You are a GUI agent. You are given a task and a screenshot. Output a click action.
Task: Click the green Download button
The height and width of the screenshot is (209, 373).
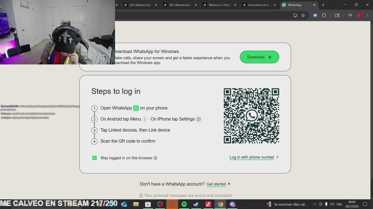pos(259,57)
